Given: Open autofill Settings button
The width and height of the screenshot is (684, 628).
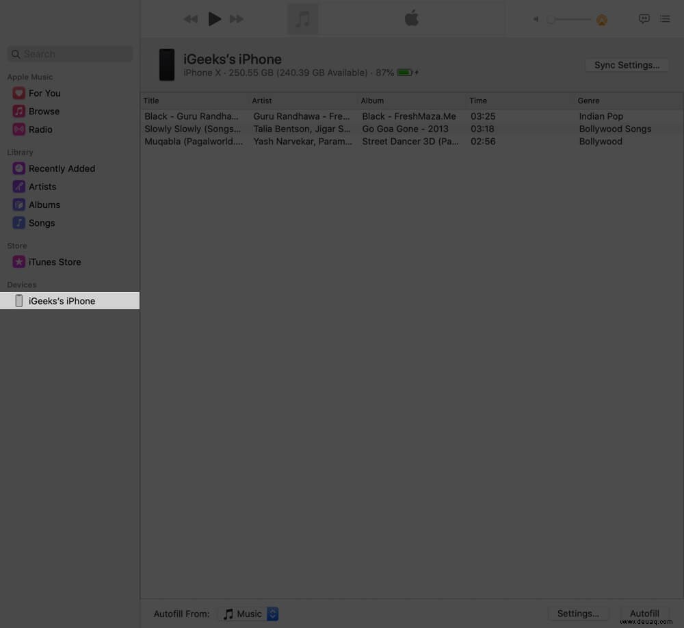Looking at the screenshot, I should [x=578, y=613].
